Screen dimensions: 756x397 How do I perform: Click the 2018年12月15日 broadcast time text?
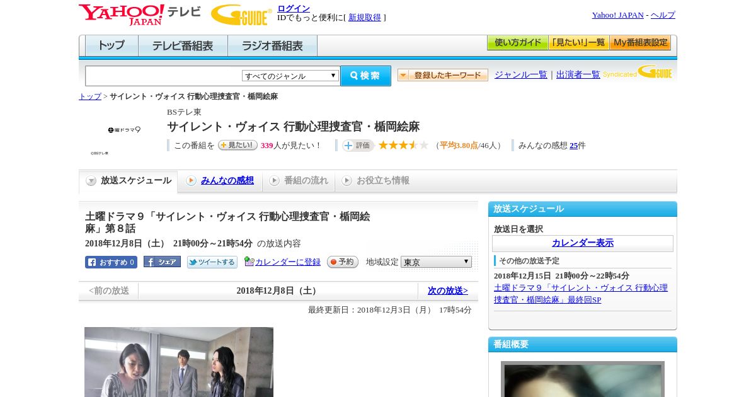tap(561, 276)
